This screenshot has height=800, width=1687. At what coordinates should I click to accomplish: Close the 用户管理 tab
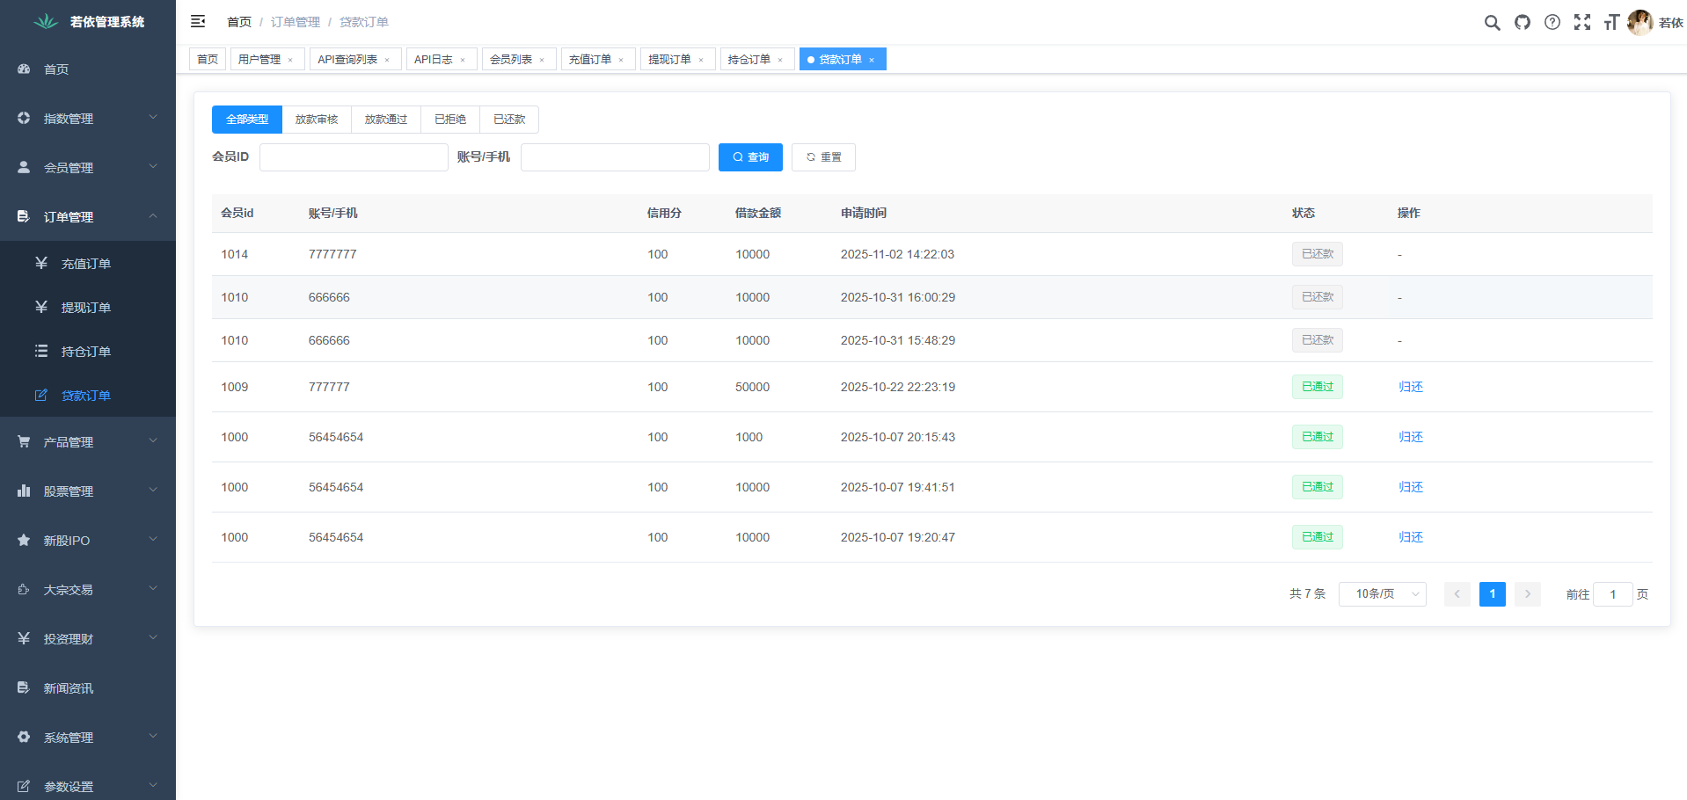pos(290,60)
